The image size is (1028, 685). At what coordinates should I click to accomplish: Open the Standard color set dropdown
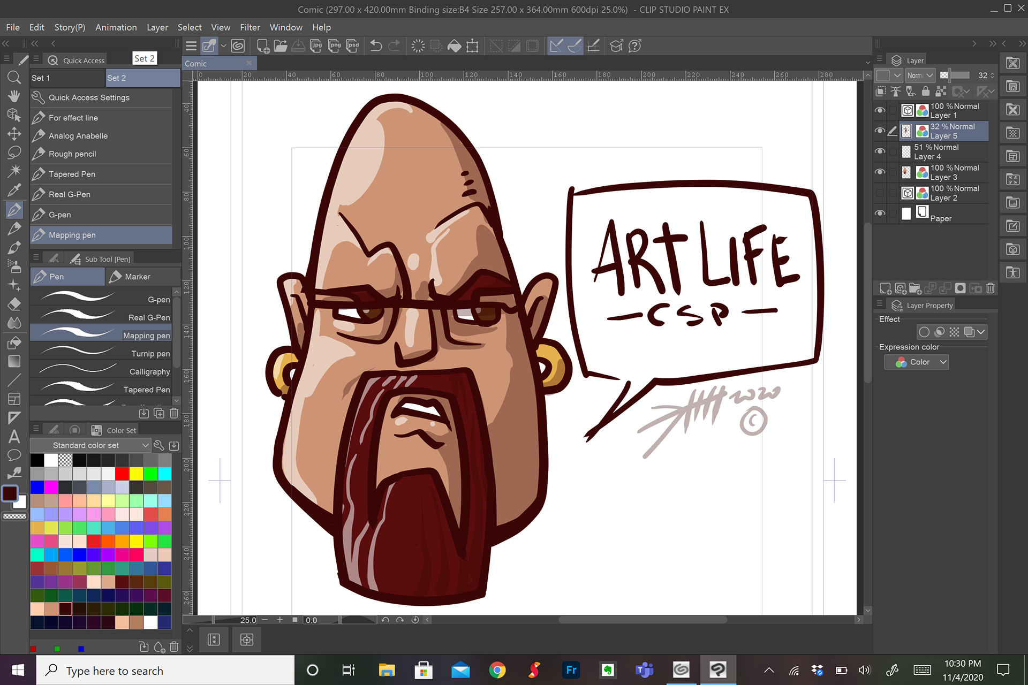(x=90, y=445)
